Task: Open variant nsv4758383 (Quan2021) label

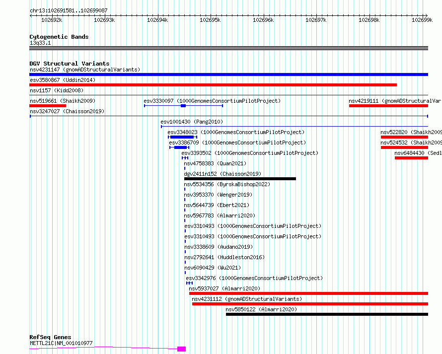Action: click(215, 163)
